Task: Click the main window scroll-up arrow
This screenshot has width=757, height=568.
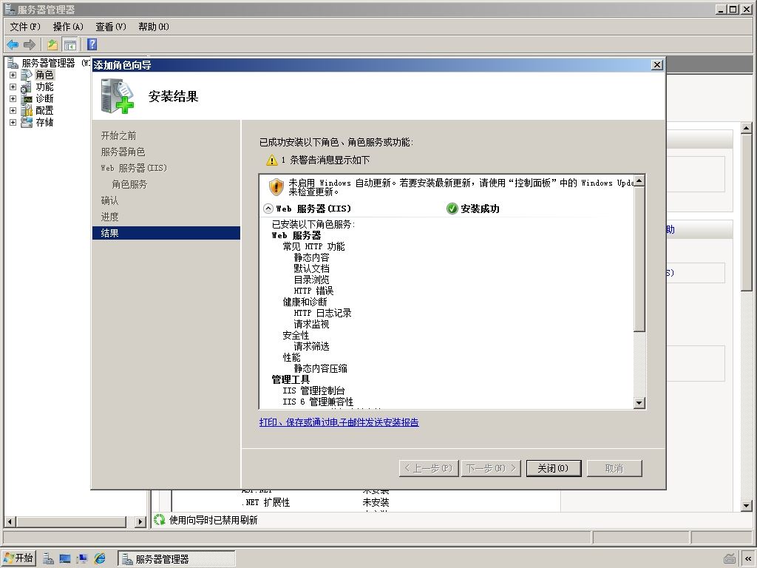Action: (747, 128)
